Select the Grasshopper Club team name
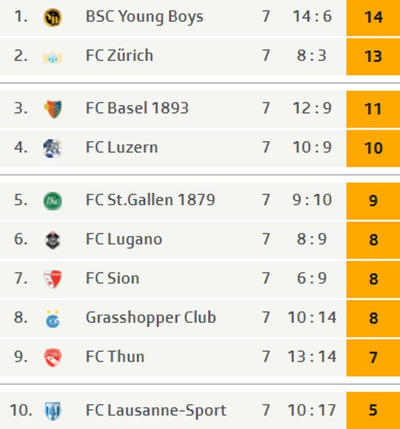 151,318
